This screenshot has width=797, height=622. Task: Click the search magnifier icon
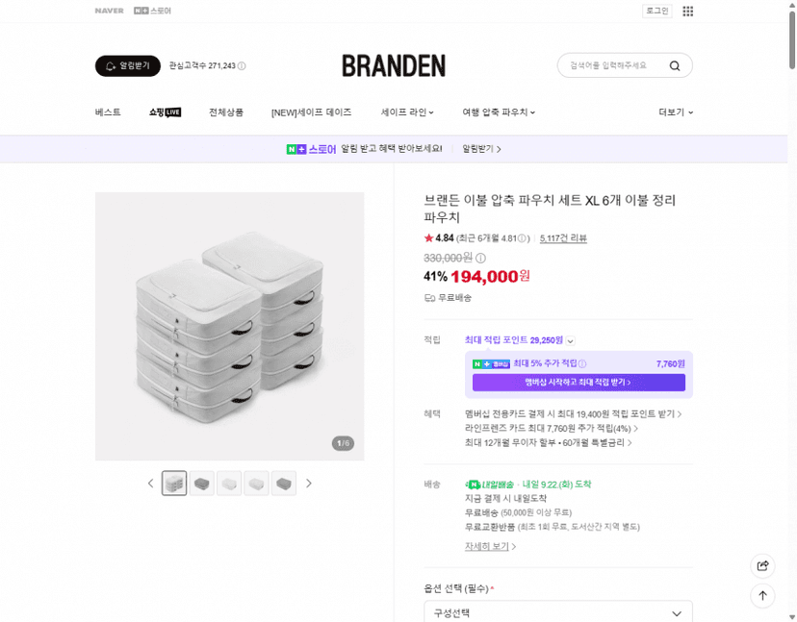pyautogui.click(x=675, y=66)
